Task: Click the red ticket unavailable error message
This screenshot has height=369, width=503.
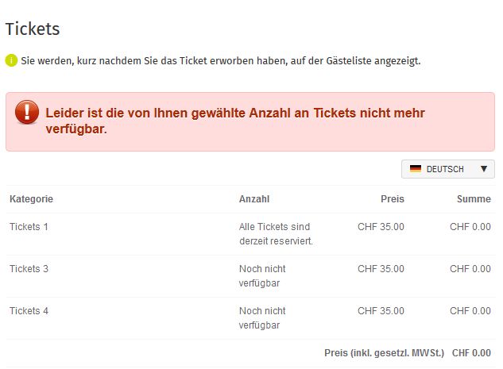Action: [x=235, y=121]
